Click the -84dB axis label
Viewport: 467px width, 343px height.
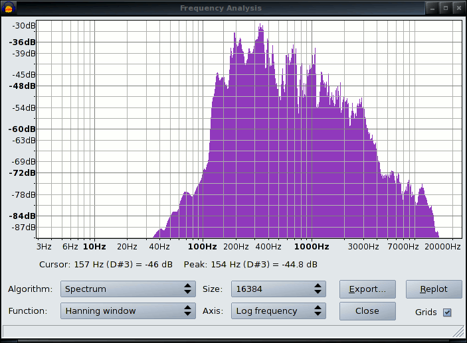22,216
